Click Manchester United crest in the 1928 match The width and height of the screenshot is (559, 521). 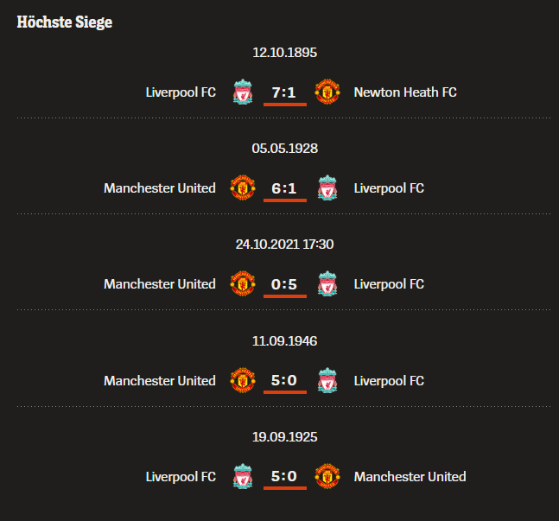pyautogui.click(x=243, y=187)
